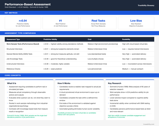159x126 pixels.
Task: Click 'Evaluates what a person can do' bullet
Action: (x=30, y=99)
